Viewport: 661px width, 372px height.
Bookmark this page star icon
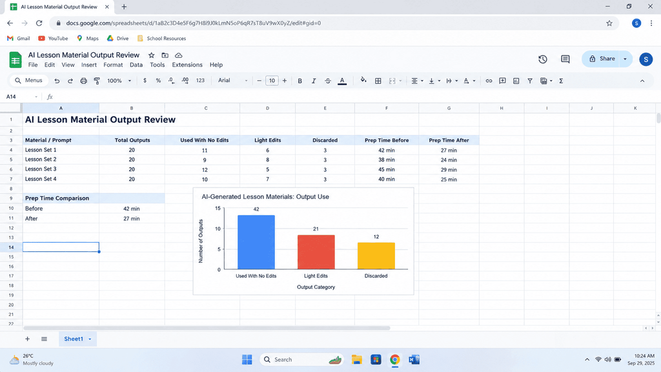[x=609, y=23]
